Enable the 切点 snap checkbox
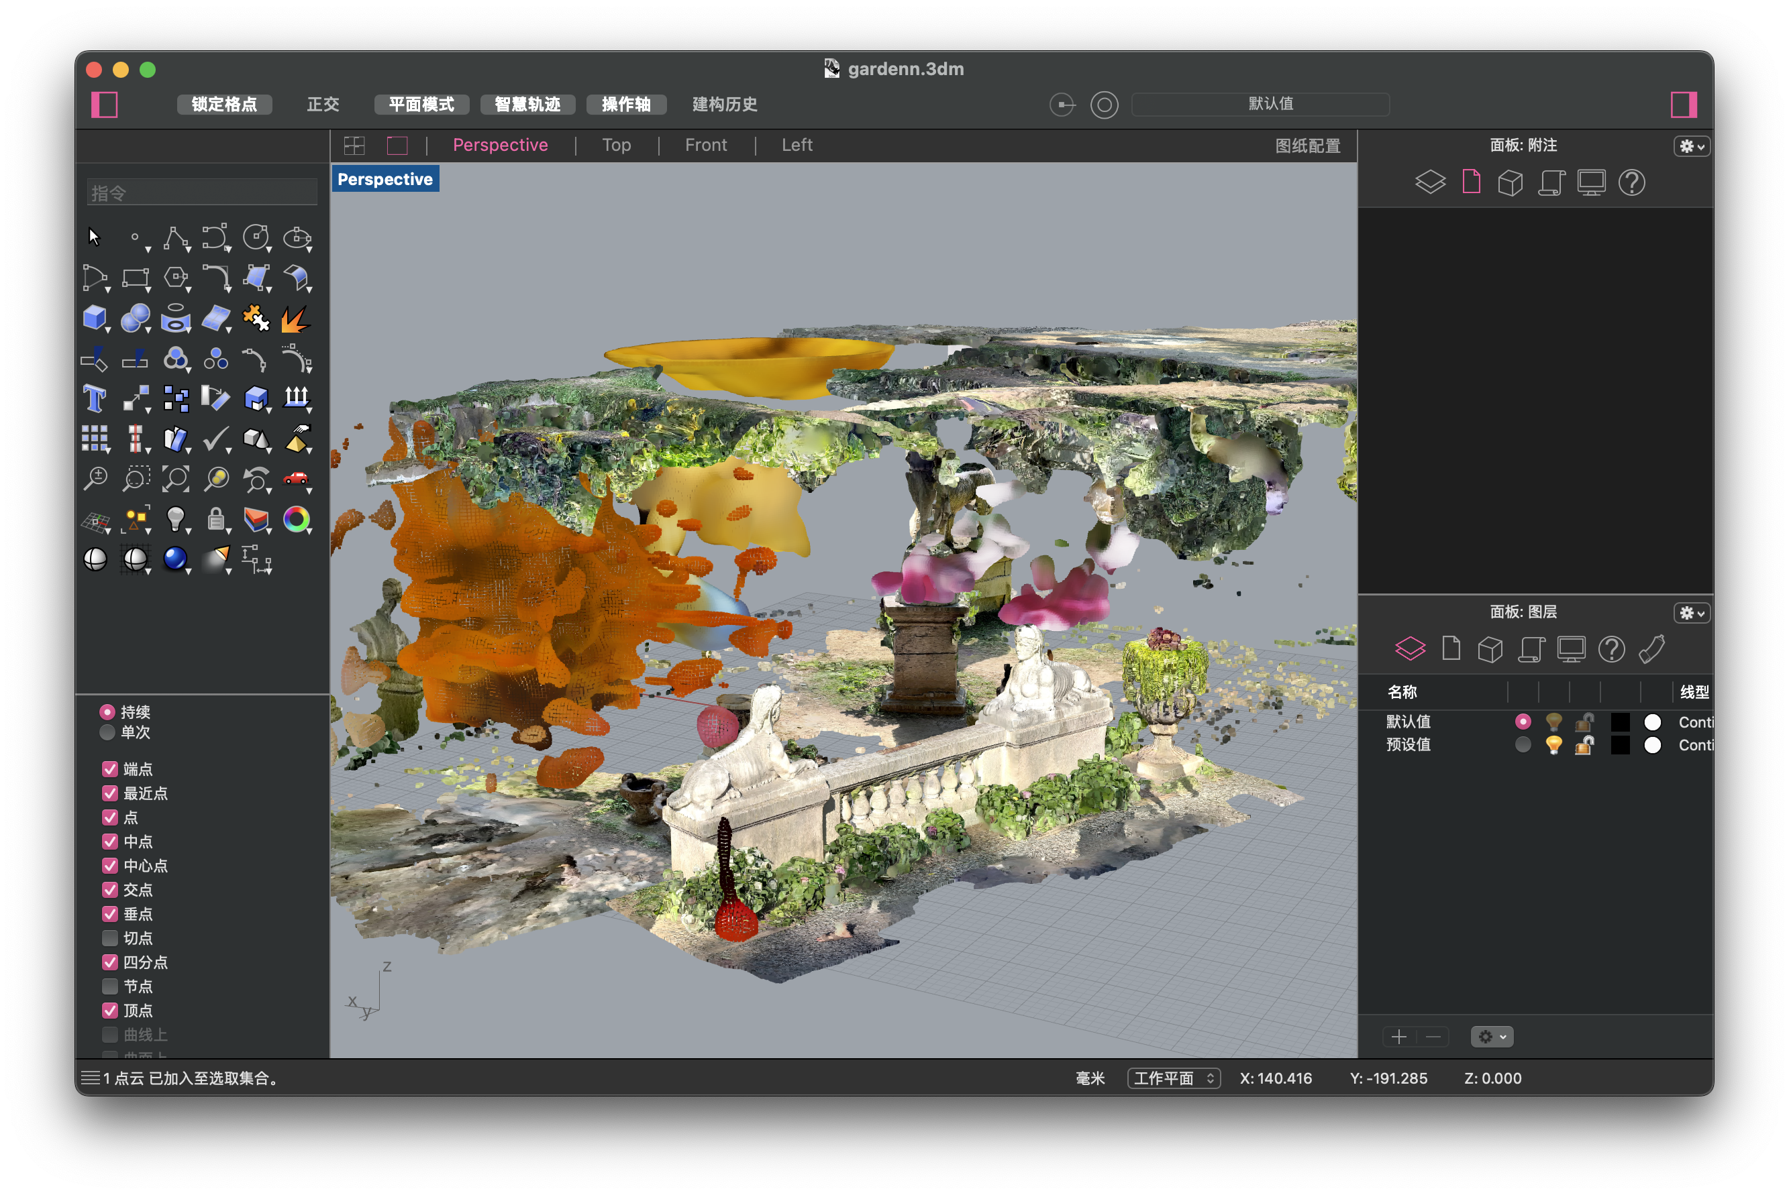 click(x=110, y=938)
